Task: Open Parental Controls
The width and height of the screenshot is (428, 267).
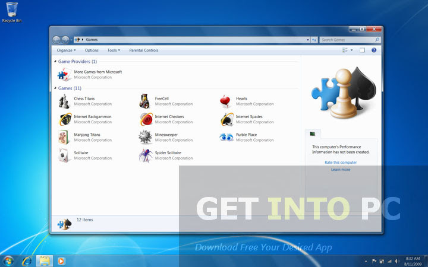Action: pos(144,50)
